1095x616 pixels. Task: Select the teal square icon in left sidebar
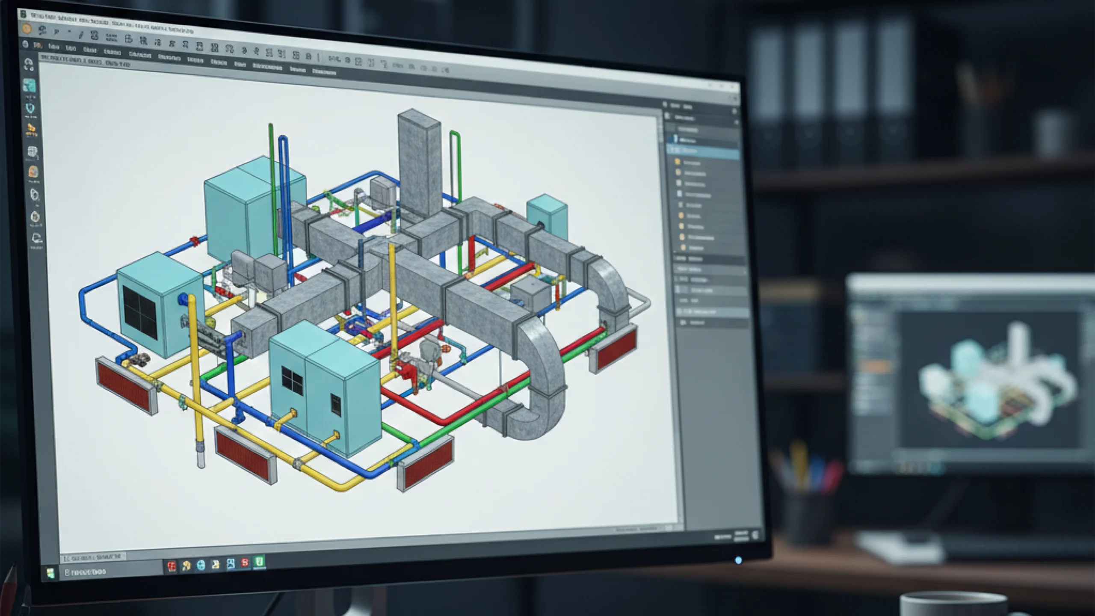[x=29, y=86]
